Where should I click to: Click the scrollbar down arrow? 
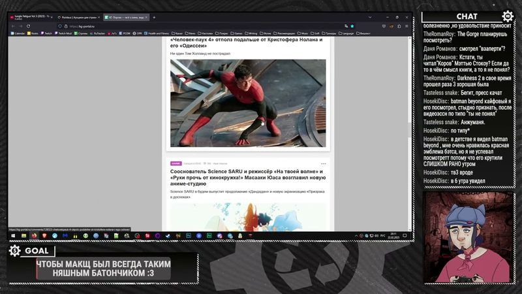point(410,229)
